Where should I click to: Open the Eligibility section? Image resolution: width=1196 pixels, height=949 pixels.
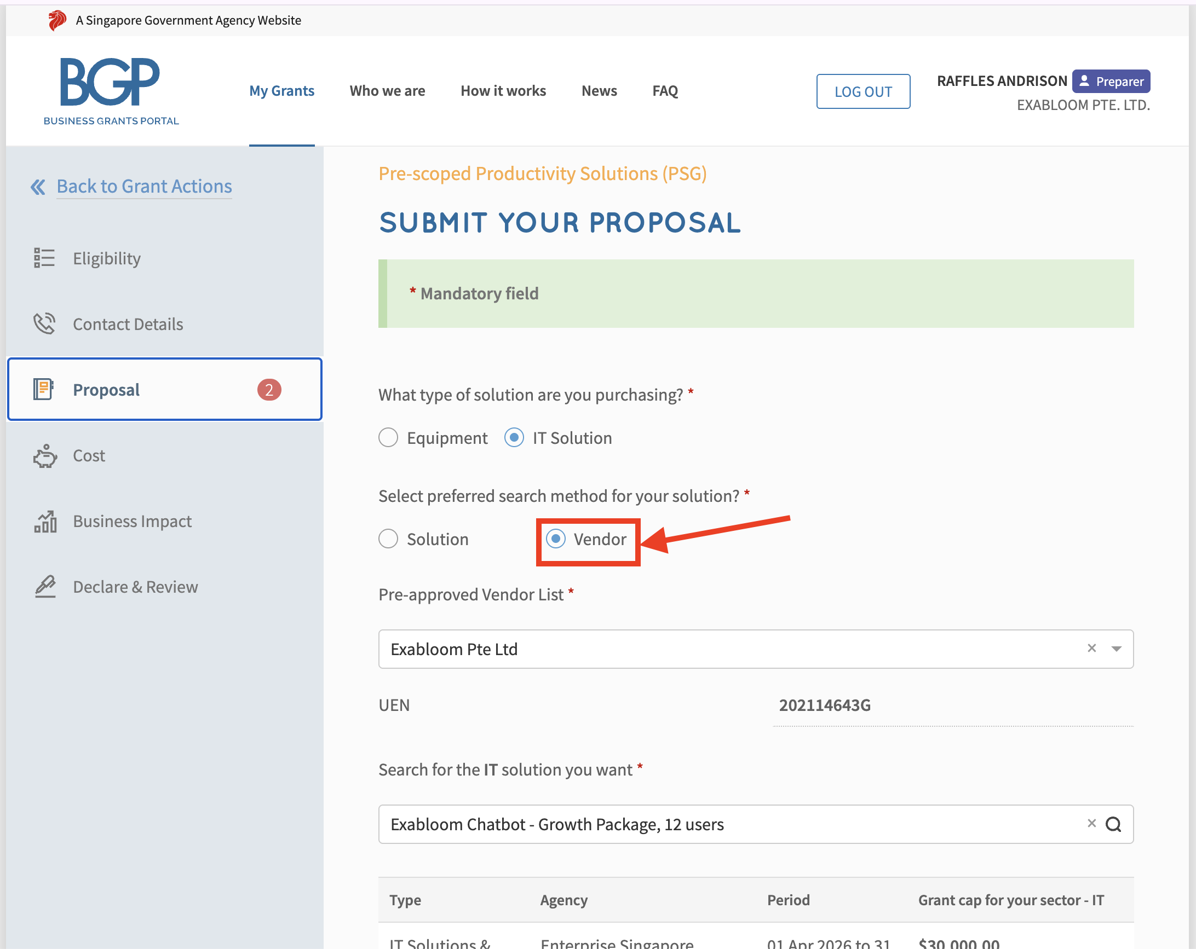(165, 258)
